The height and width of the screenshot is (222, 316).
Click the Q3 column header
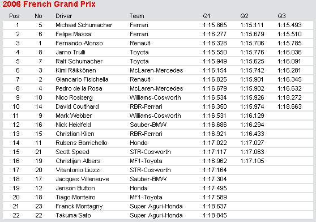pos(281,16)
